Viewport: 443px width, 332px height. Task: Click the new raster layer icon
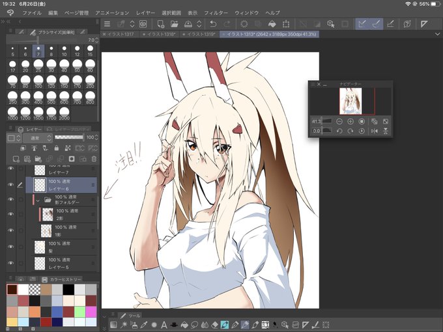[16, 159]
